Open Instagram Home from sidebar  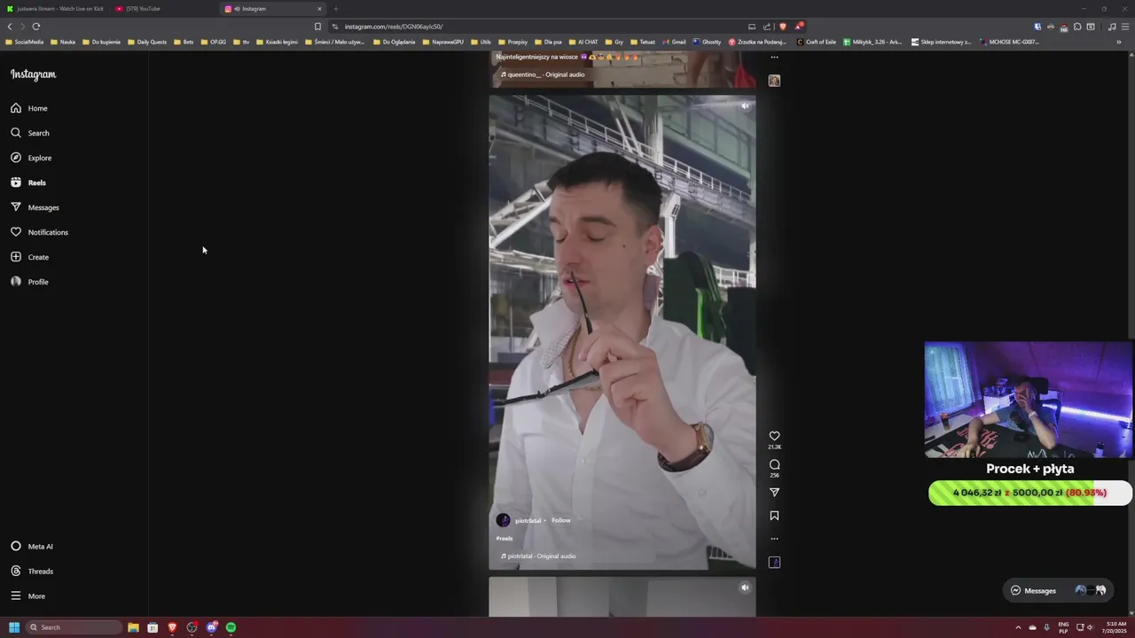(x=29, y=108)
